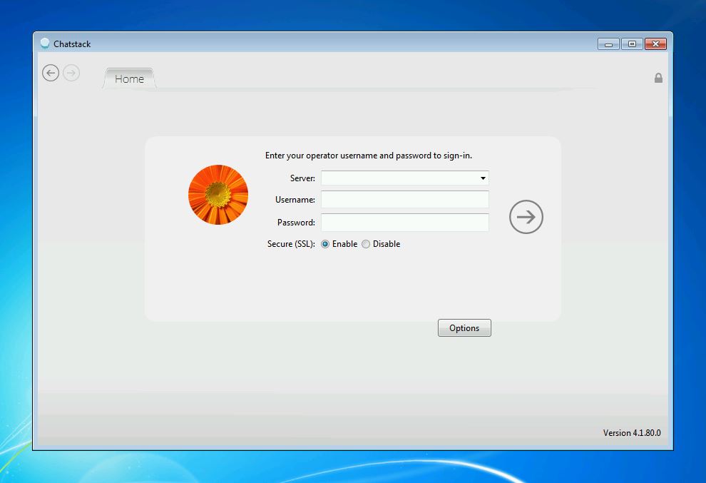
Task: Click the "Secure (SSL):" label
Action: tap(291, 244)
